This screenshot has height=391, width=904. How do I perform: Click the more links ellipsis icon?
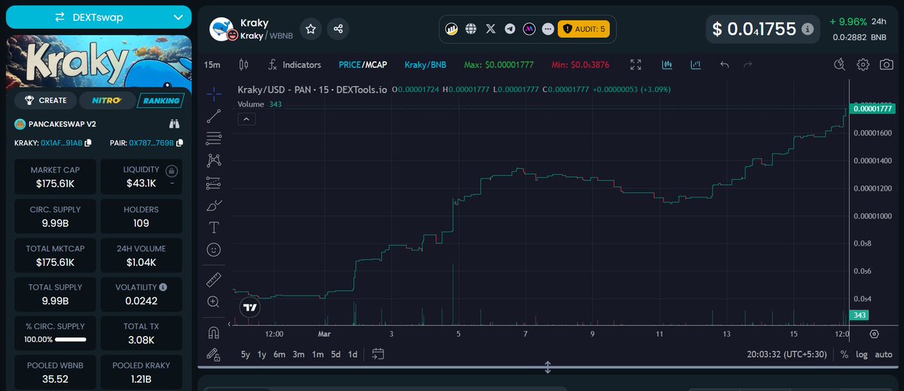pyautogui.click(x=548, y=29)
